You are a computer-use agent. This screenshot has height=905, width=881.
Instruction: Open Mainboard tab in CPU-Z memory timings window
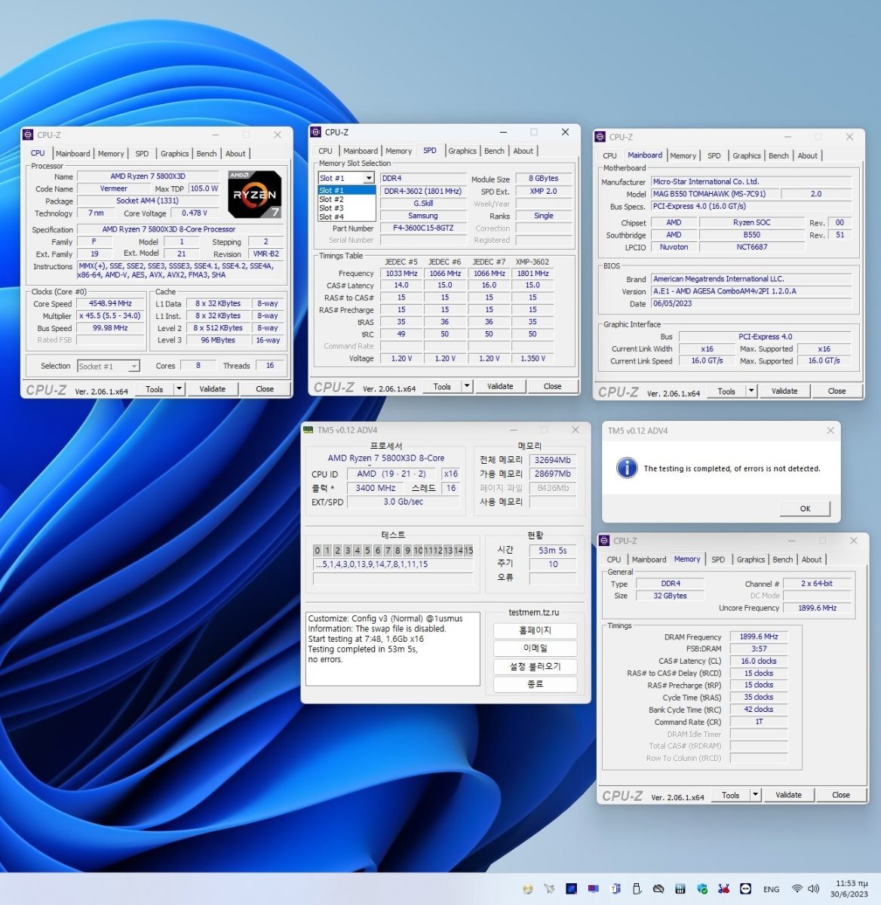point(649,560)
